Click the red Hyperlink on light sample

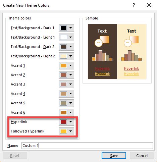click(x=132, y=68)
